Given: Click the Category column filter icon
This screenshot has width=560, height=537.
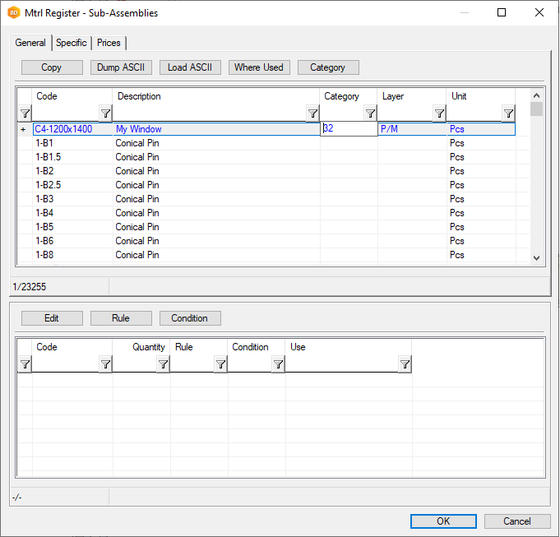Looking at the screenshot, I should [370, 113].
